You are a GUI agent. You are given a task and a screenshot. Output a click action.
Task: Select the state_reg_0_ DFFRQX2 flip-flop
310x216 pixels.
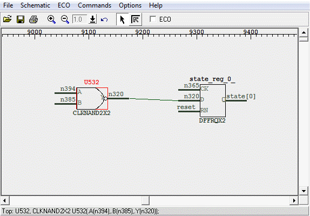213,100
